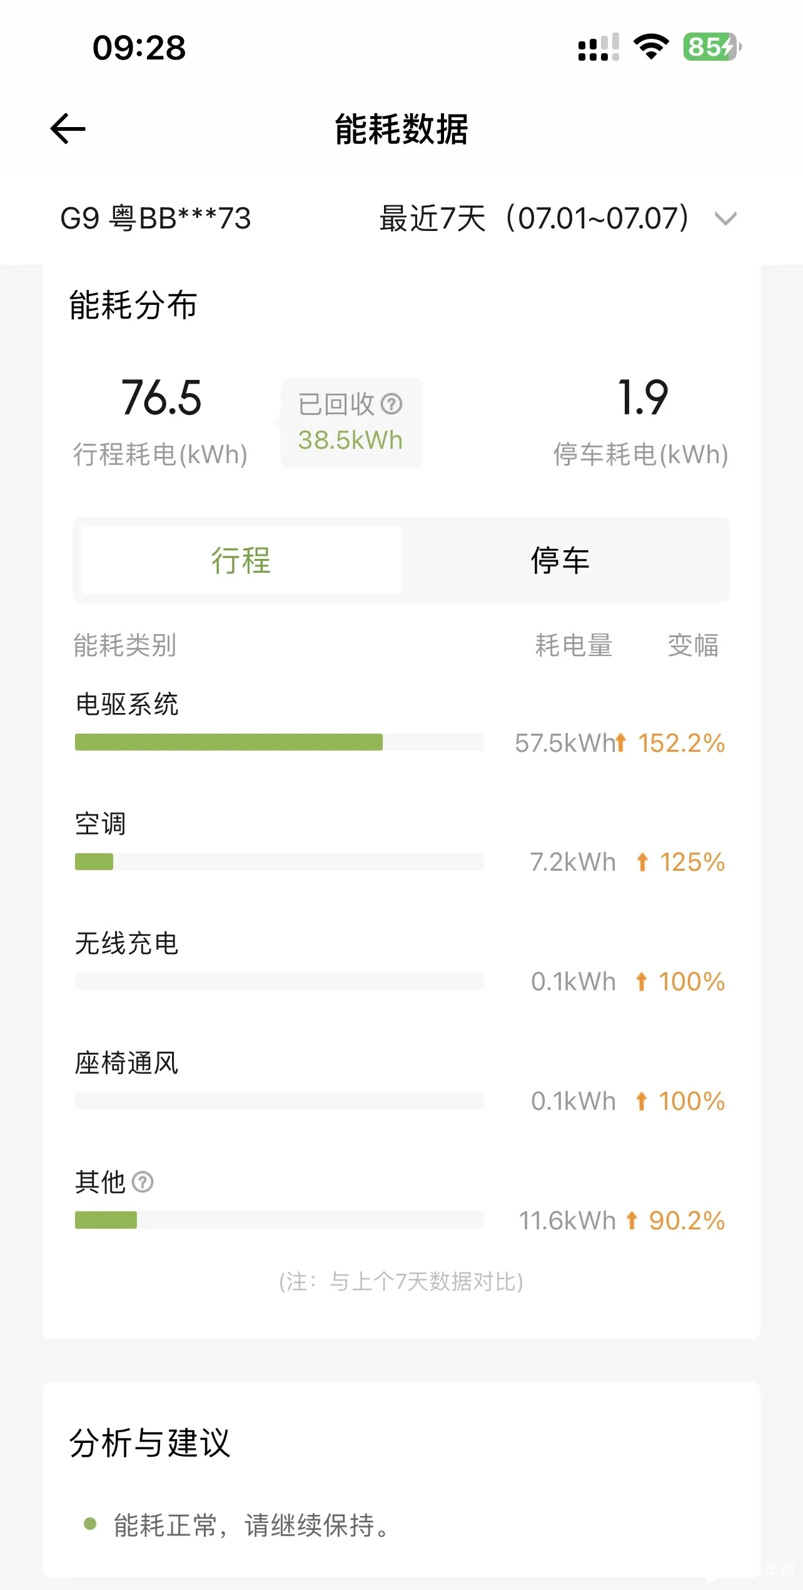Image resolution: width=803 pixels, height=1590 pixels.
Task: Tap the Wi-Fi status icon
Action: (x=651, y=47)
